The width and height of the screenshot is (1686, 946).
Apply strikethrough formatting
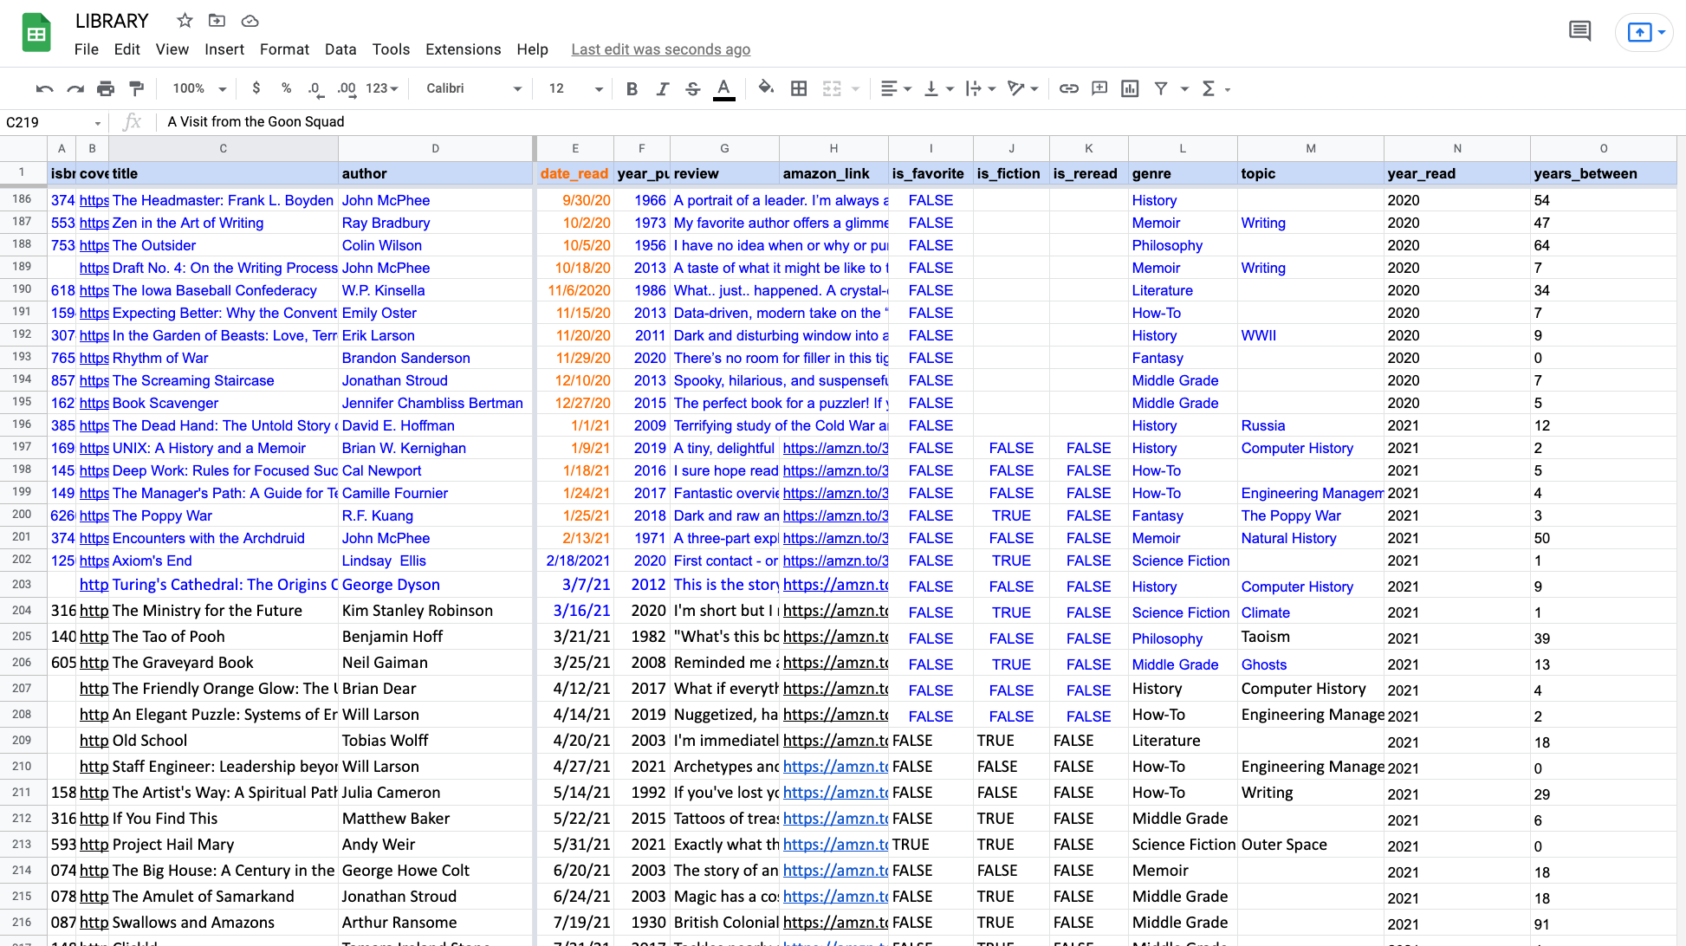pyautogui.click(x=692, y=88)
